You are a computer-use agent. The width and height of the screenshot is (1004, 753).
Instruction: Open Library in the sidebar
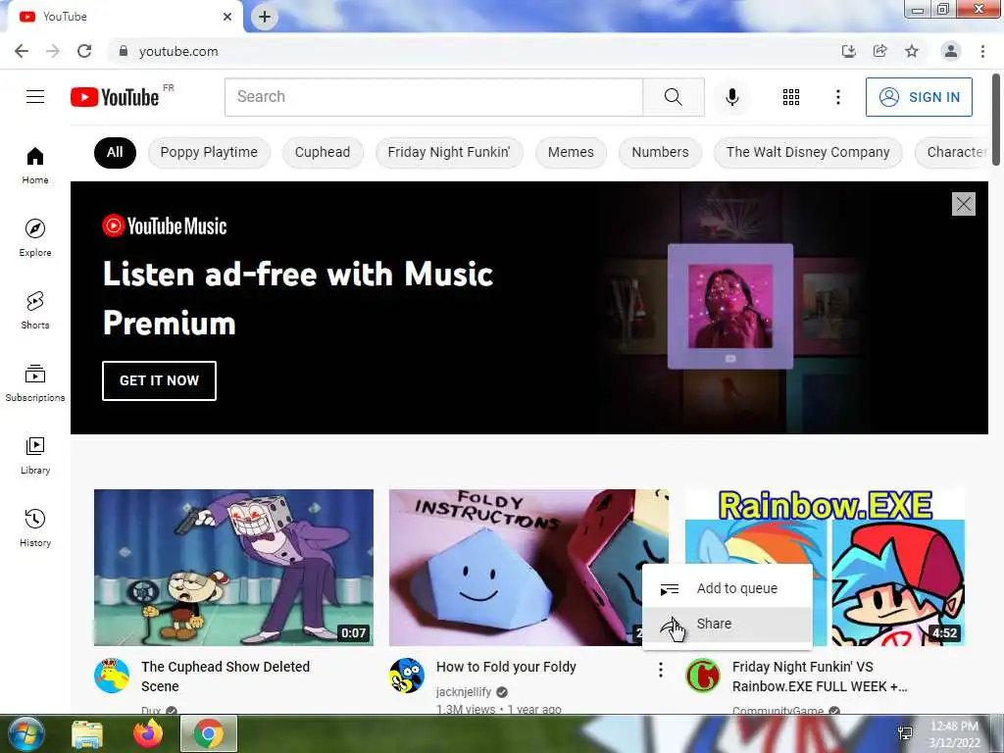[x=35, y=456]
